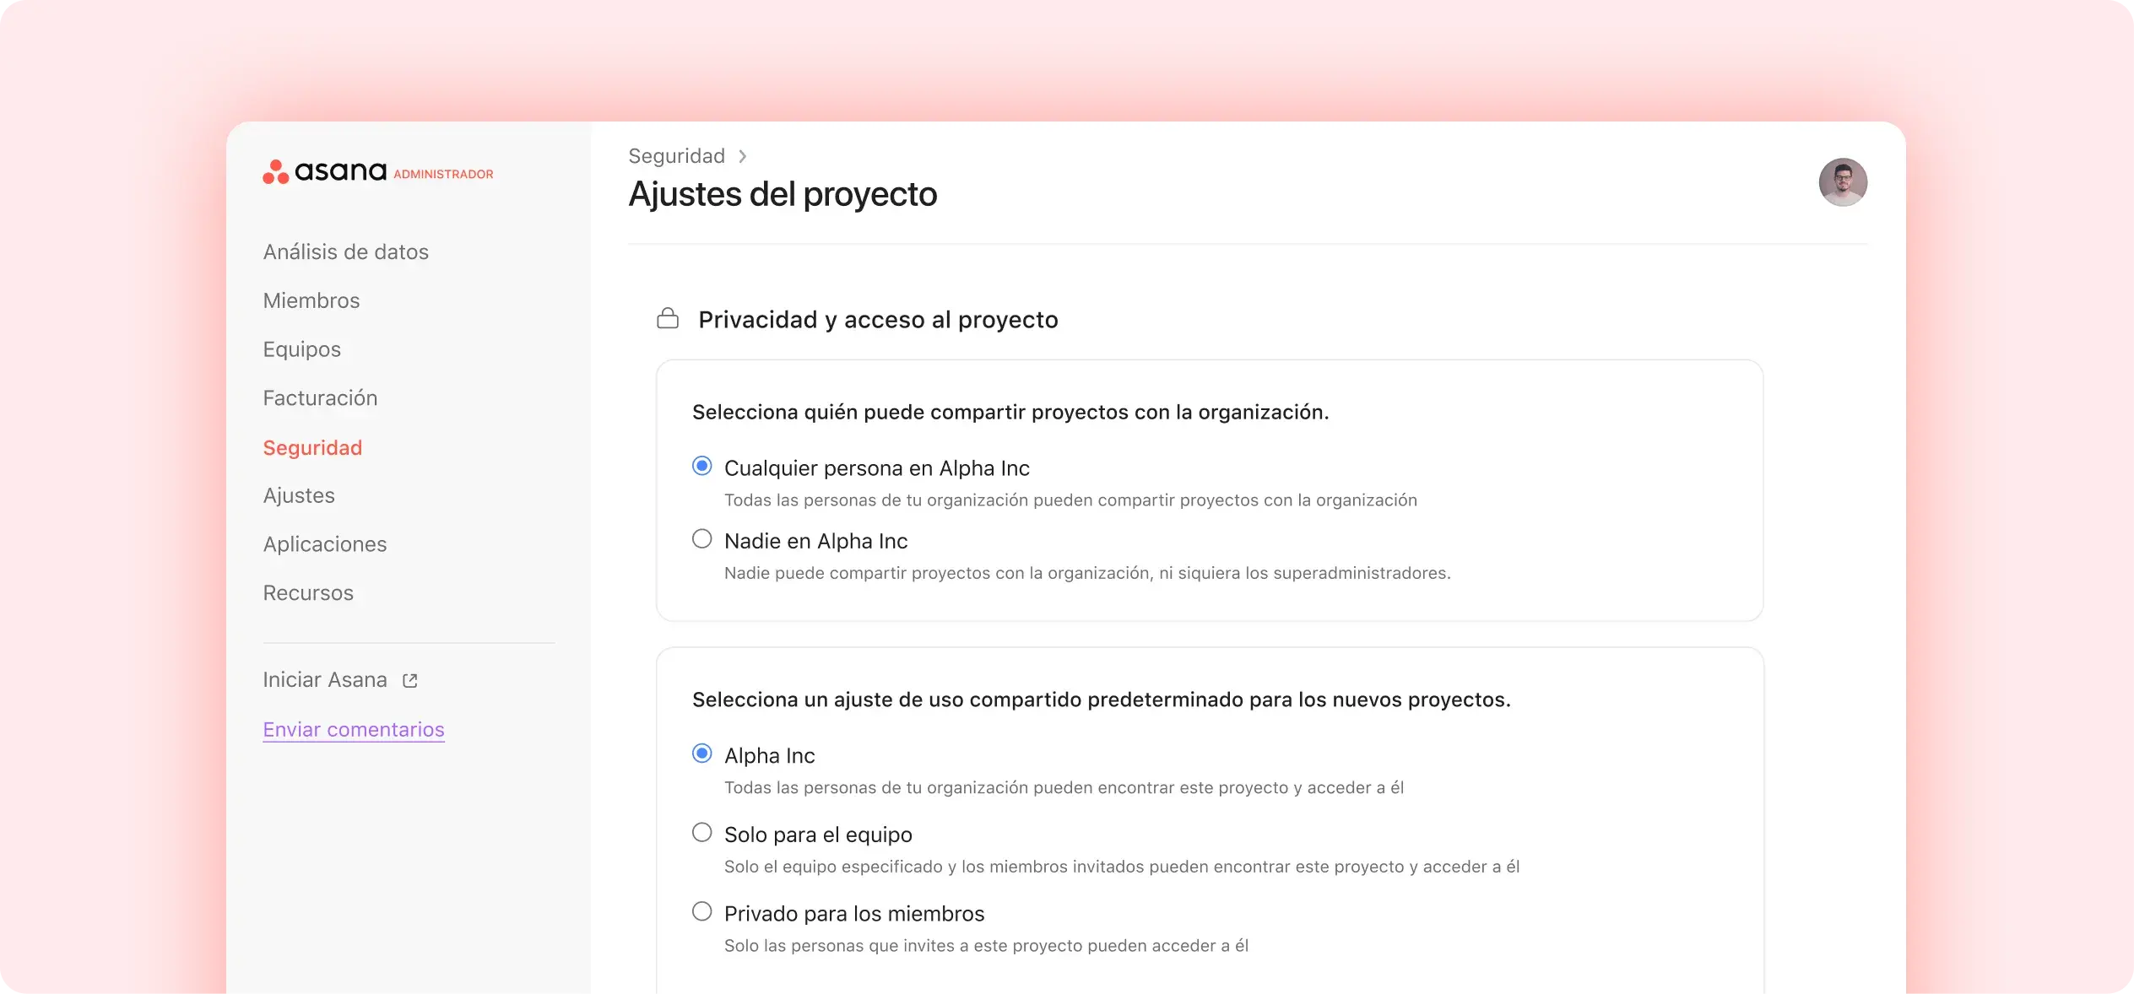The image size is (2134, 994).
Task: Click Facturación menu item
Action: click(320, 397)
